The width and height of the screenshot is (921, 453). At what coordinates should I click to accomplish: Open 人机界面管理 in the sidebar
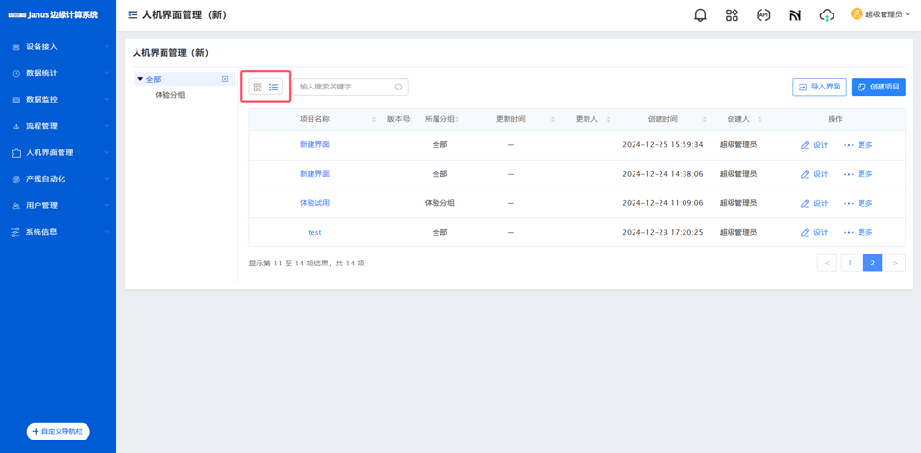[x=58, y=152]
